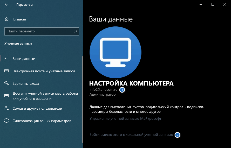This screenshot has height=148, width=231.
Task: Click the Учетные записи sidebar heading
Action: (x=18, y=43)
